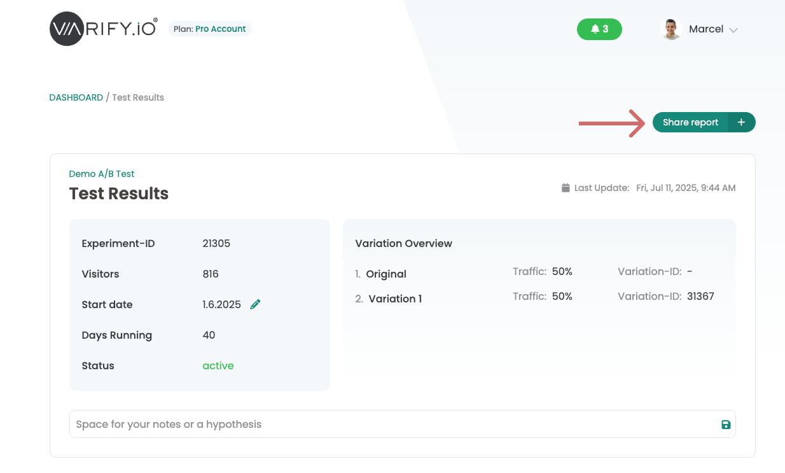Expand the Marcel user menu chevron
Image resolution: width=785 pixels, height=473 pixels.
point(733,30)
